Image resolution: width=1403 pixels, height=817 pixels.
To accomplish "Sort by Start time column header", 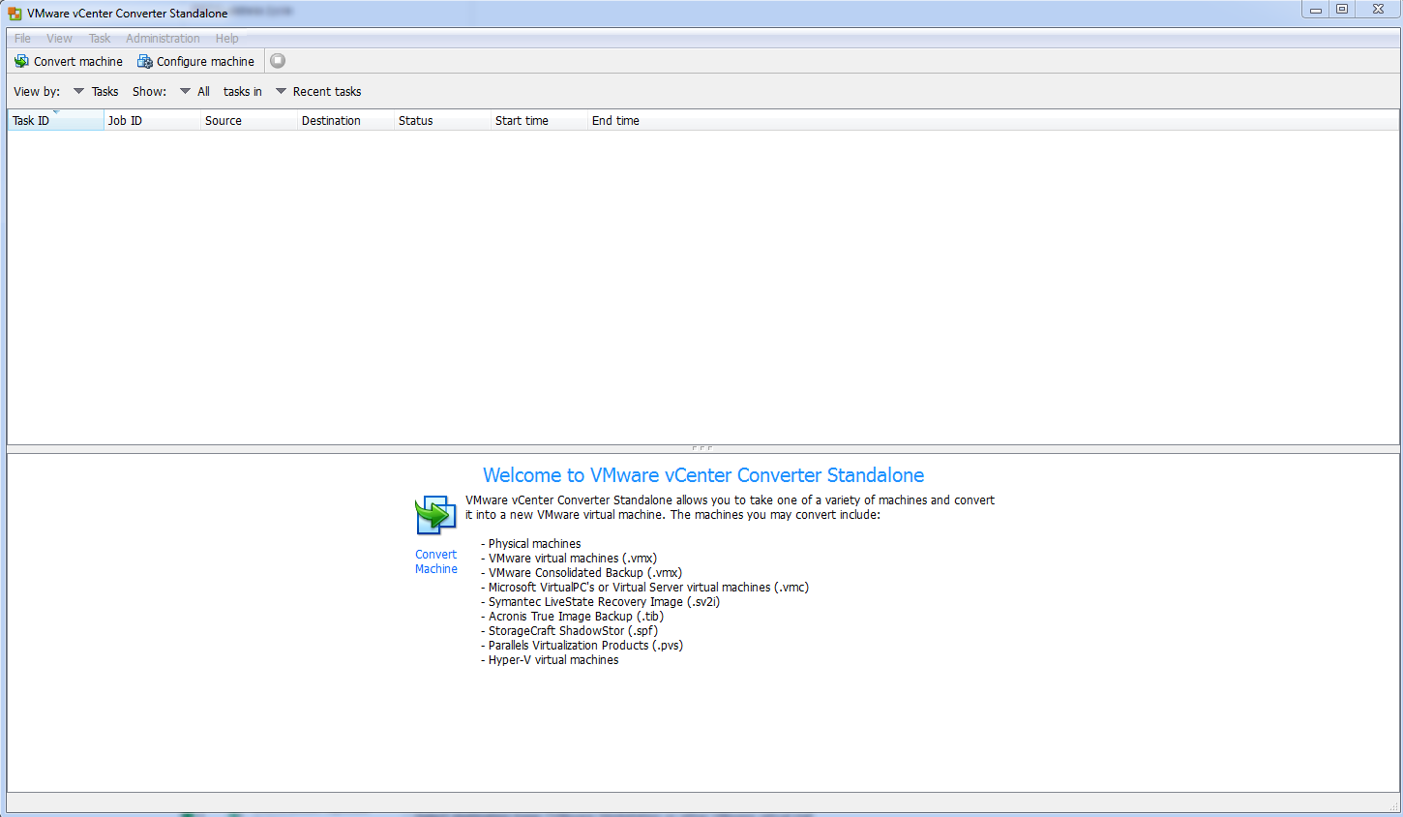I will pos(539,121).
